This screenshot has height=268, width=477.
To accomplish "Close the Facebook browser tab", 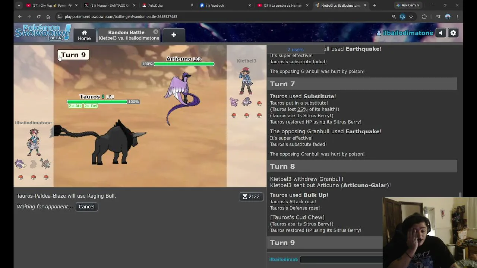I will (250, 5).
